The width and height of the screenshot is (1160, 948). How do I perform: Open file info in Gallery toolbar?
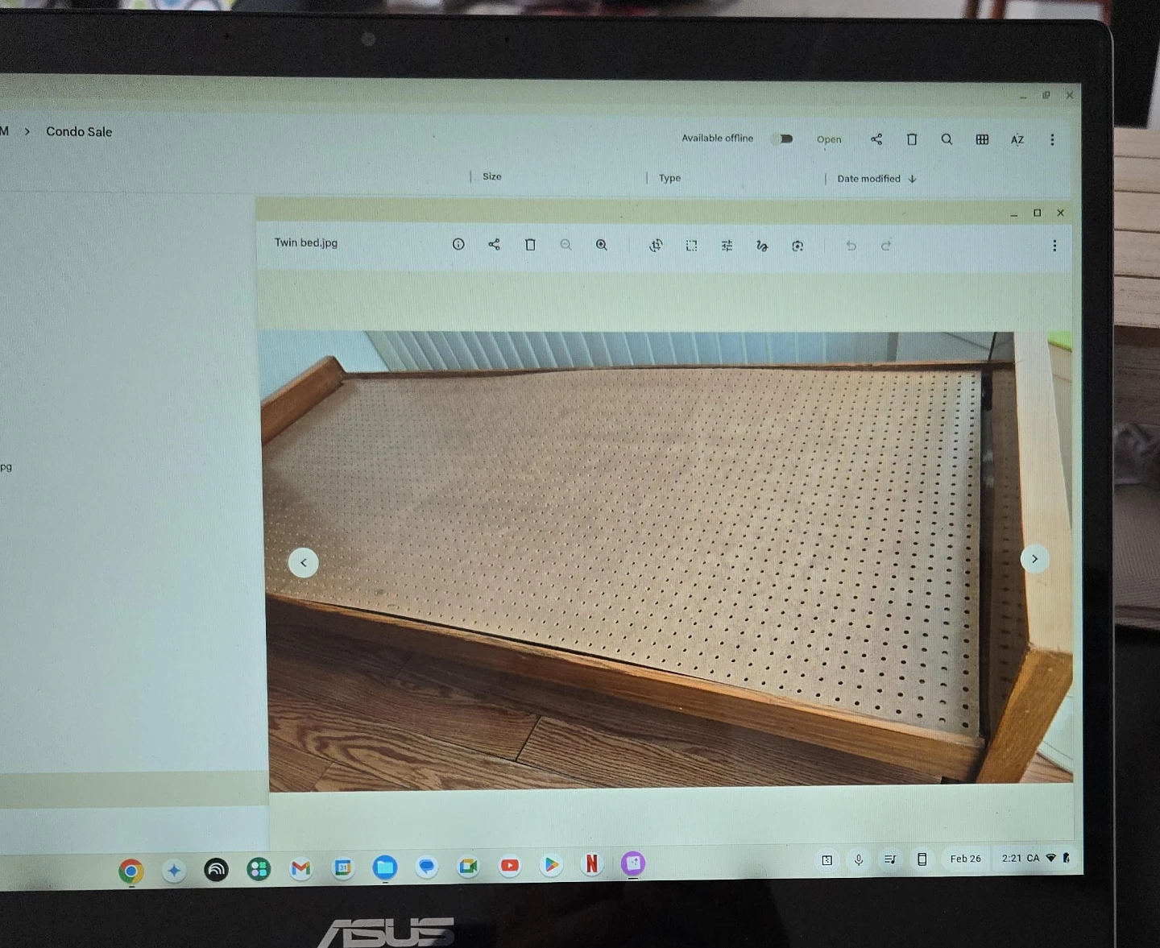458,244
